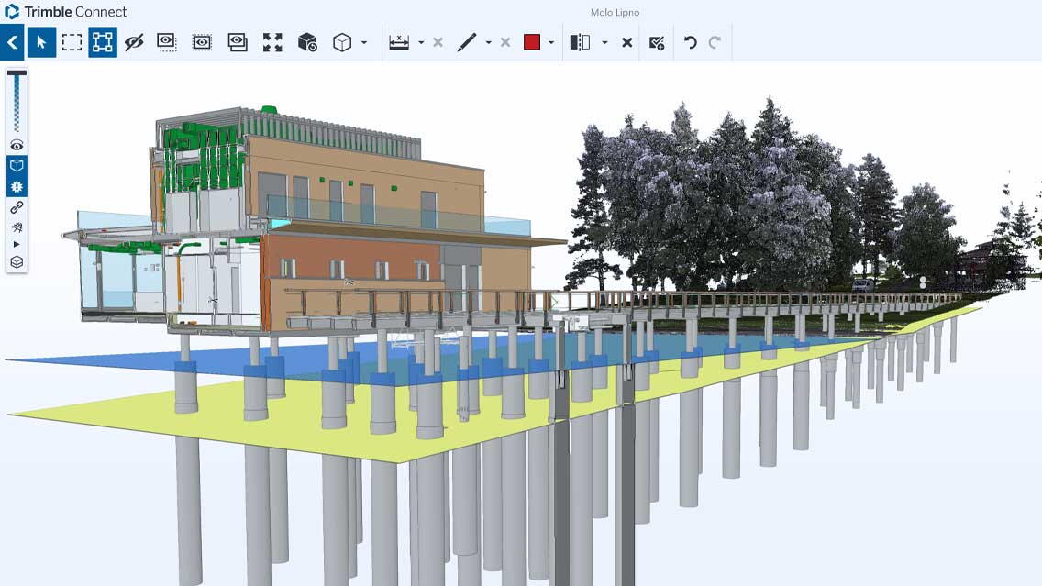The height and width of the screenshot is (586, 1042).
Task: Select the arrow selection tool
Action: tap(41, 42)
